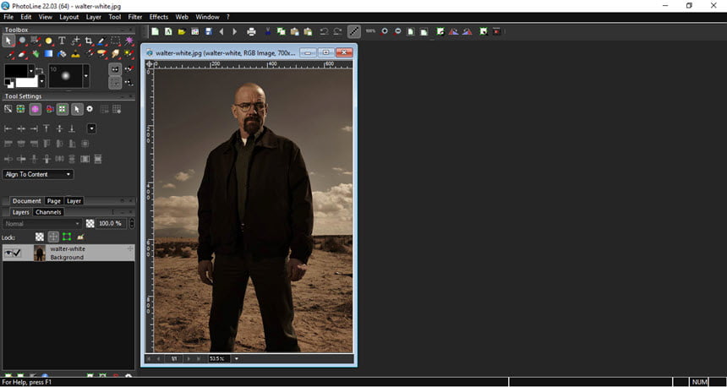Open the foreground color dropdown arrow
727x387 pixels.
click(x=31, y=71)
